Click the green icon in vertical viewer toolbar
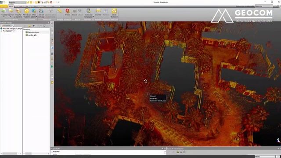Viewport: 281px width, 158px height. [x=52, y=67]
